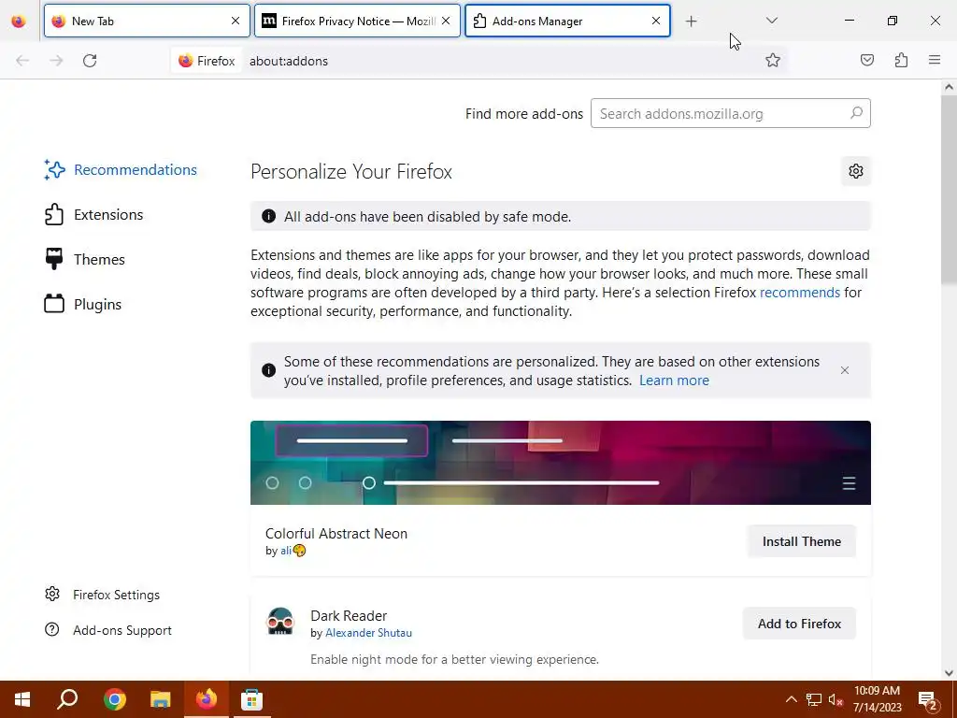This screenshot has height=718, width=957.
Task: Open the taskbar clock showing 10:09 AM
Action: point(877,699)
